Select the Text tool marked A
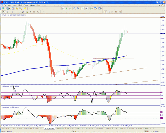Viewport: 166px width, 133px height. (x=30, y=12)
